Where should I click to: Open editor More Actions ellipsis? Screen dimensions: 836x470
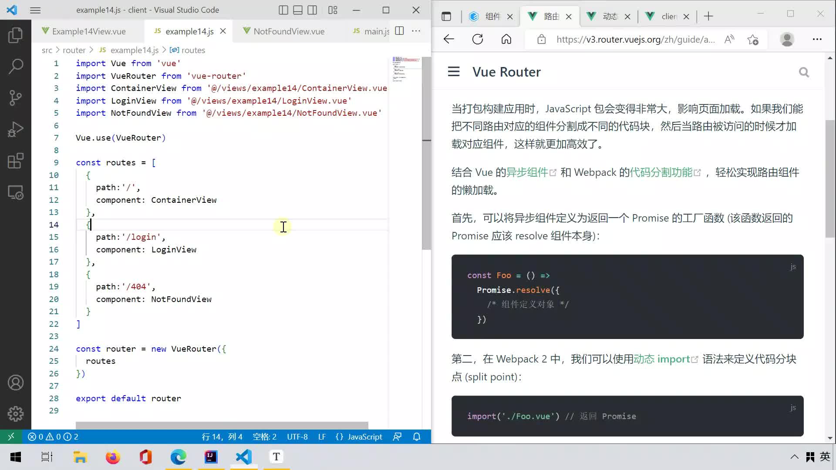tap(416, 31)
